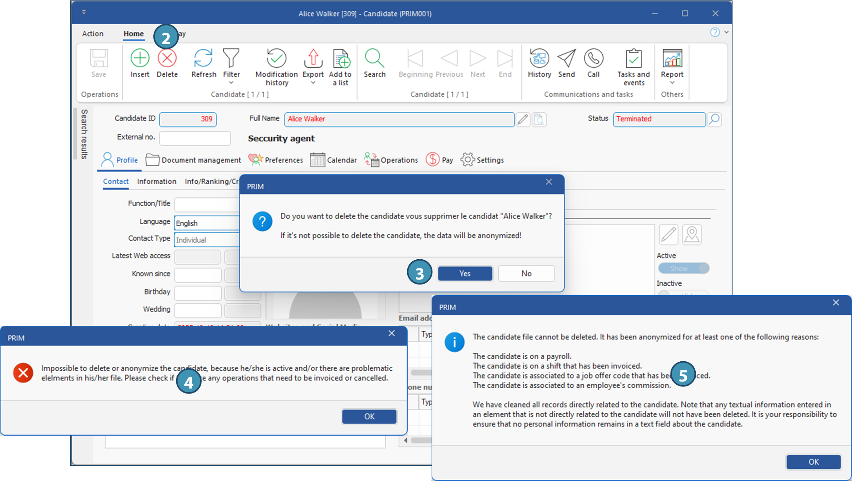This screenshot has width=852, height=481.
Task: Click the External no. input field
Action: pyautogui.click(x=195, y=138)
